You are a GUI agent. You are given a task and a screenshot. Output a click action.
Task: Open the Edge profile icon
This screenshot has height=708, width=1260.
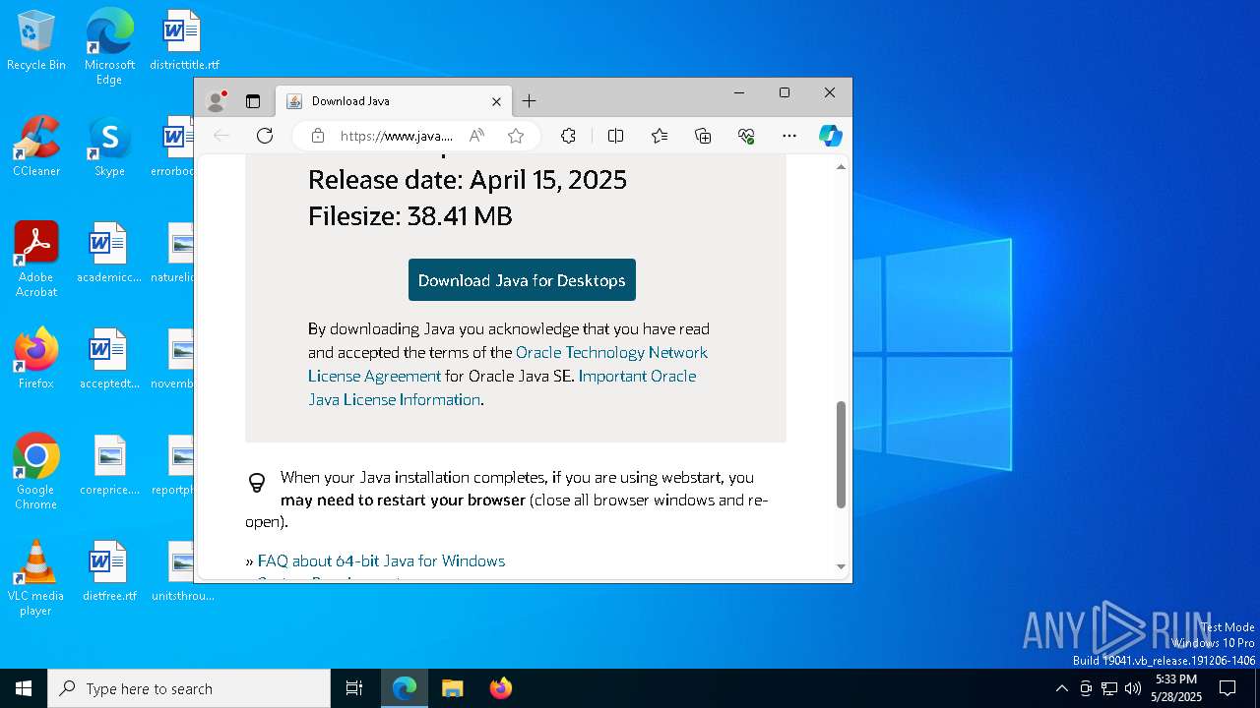[217, 100]
